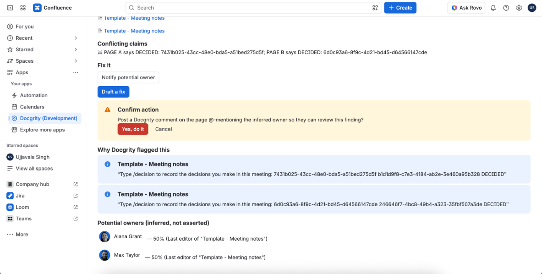Click Teams external link icon
The height and width of the screenshot is (274, 542).
(76, 219)
